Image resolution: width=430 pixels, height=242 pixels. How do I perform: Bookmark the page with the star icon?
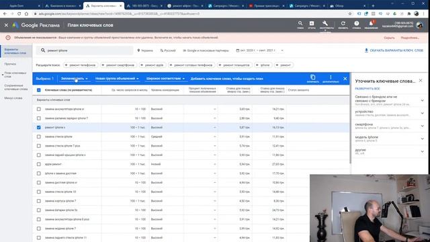(x=350, y=13)
